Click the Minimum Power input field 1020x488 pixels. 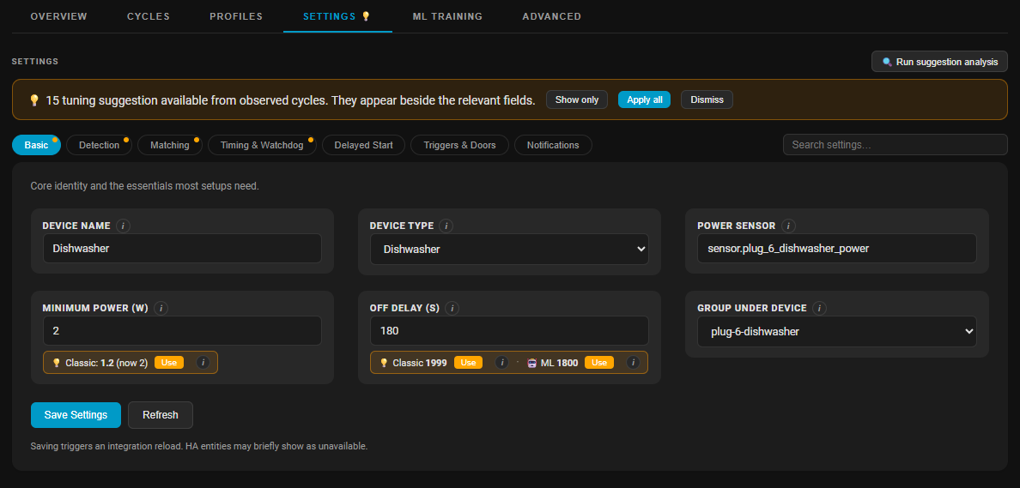pos(182,331)
